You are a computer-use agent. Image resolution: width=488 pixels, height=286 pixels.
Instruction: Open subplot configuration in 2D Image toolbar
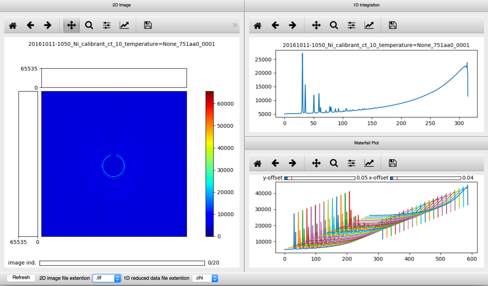click(107, 25)
